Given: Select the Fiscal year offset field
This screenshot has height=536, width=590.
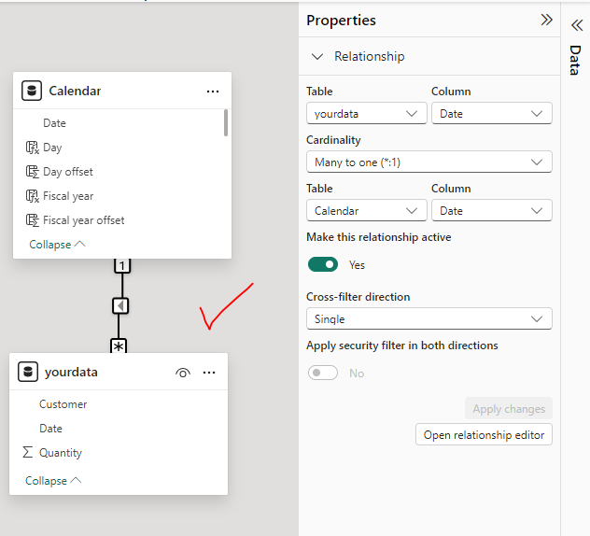Looking at the screenshot, I should click(x=84, y=220).
